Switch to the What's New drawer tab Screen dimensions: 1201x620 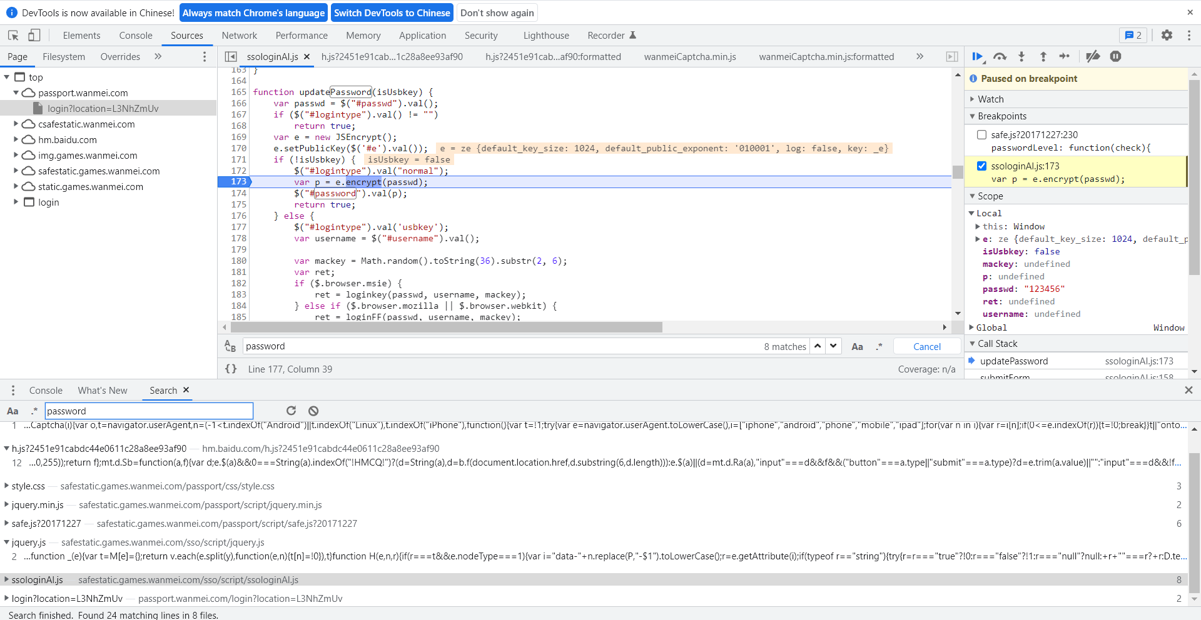[103, 391]
